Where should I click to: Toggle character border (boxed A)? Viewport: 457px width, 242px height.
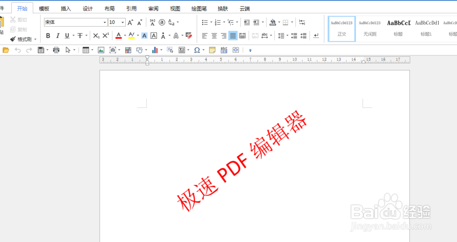tap(154, 36)
